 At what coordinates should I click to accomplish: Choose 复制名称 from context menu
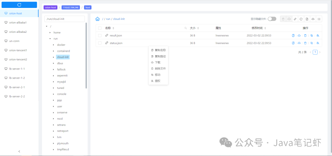pyautogui.click(x=158, y=50)
